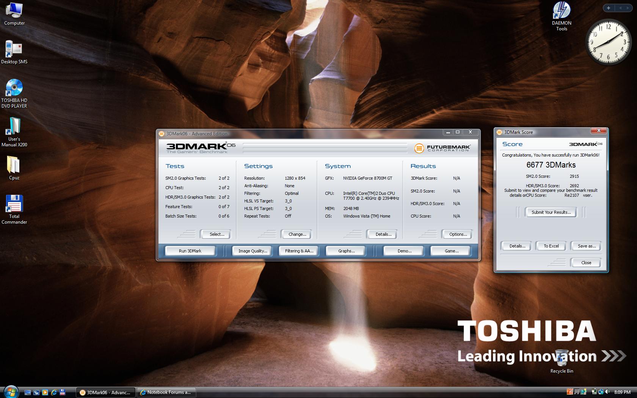Image resolution: width=637 pixels, height=398 pixels.
Task: Click SM2.0 Score value 2915
Action: point(574,176)
